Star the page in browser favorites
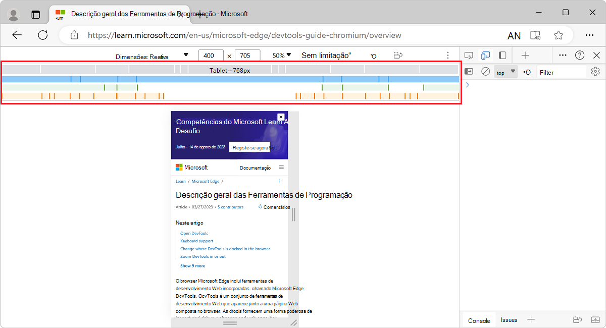606x328 pixels. [x=558, y=35]
